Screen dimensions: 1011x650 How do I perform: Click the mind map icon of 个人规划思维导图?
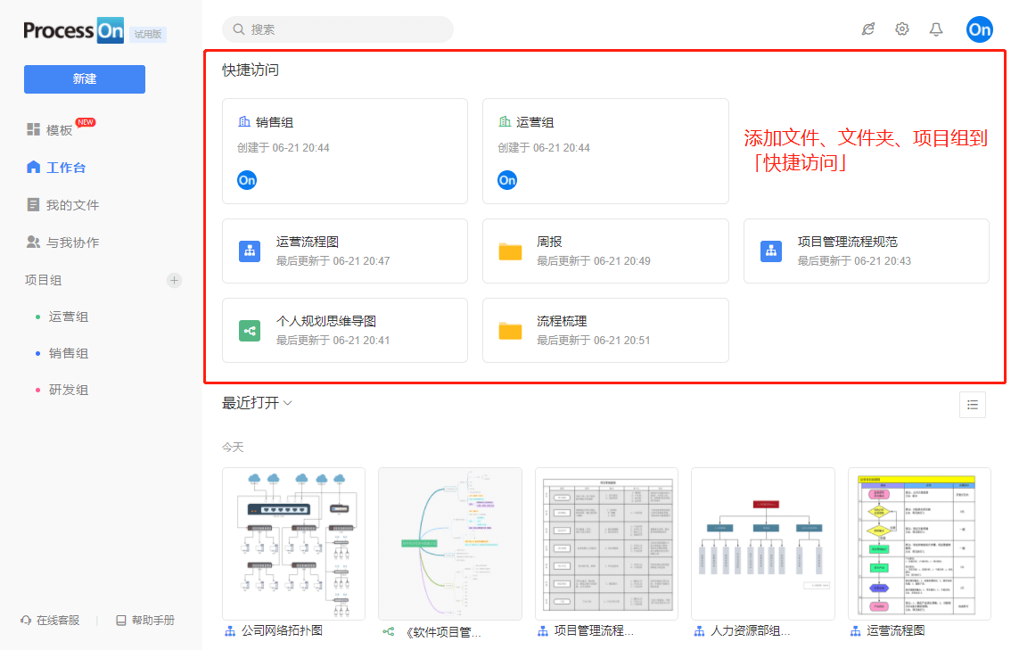[x=250, y=331]
